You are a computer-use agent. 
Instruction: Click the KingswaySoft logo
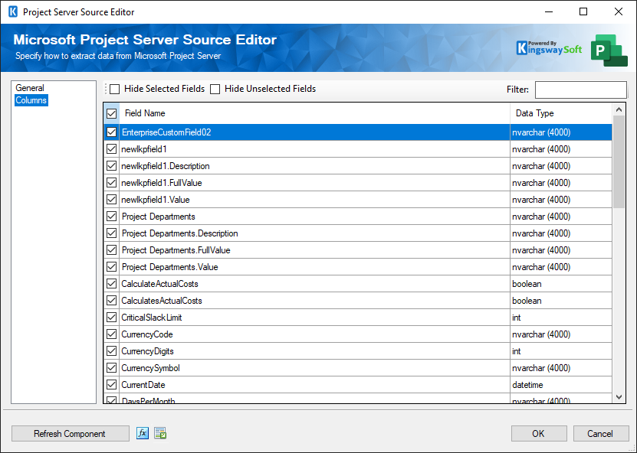(549, 48)
